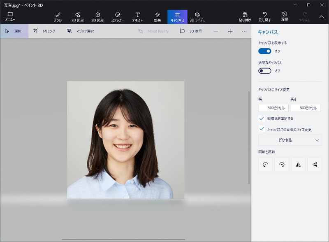Select the ブラシ (Brushes) tool
The width and height of the screenshot is (329, 242).
point(58,16)
